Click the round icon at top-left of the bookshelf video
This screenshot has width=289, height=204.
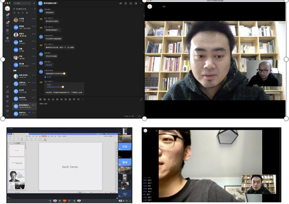tap(150, 7)
